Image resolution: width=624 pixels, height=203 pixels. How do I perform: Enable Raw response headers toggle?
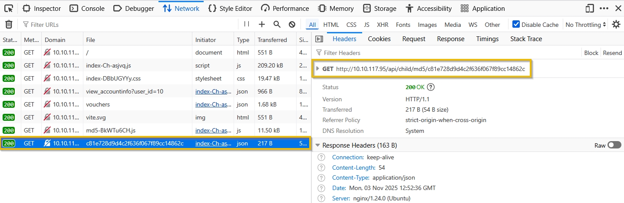614,145
